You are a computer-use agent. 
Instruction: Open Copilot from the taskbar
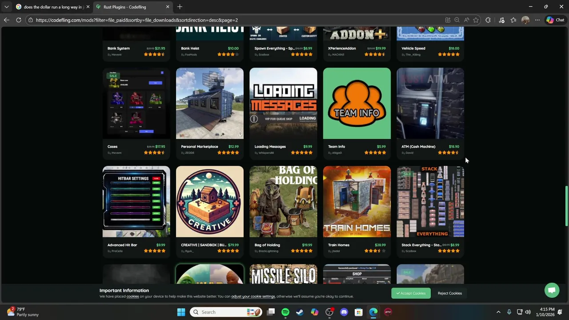coord(314,312)
